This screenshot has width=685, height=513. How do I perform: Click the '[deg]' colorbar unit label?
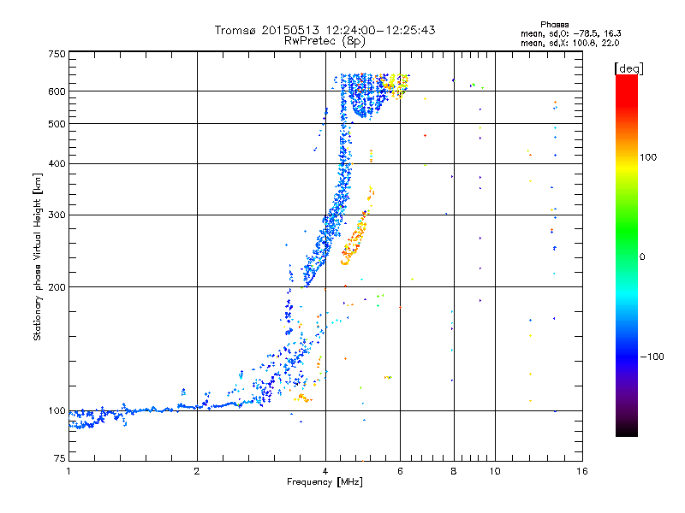pyautogui.click(x=628, y=68)
